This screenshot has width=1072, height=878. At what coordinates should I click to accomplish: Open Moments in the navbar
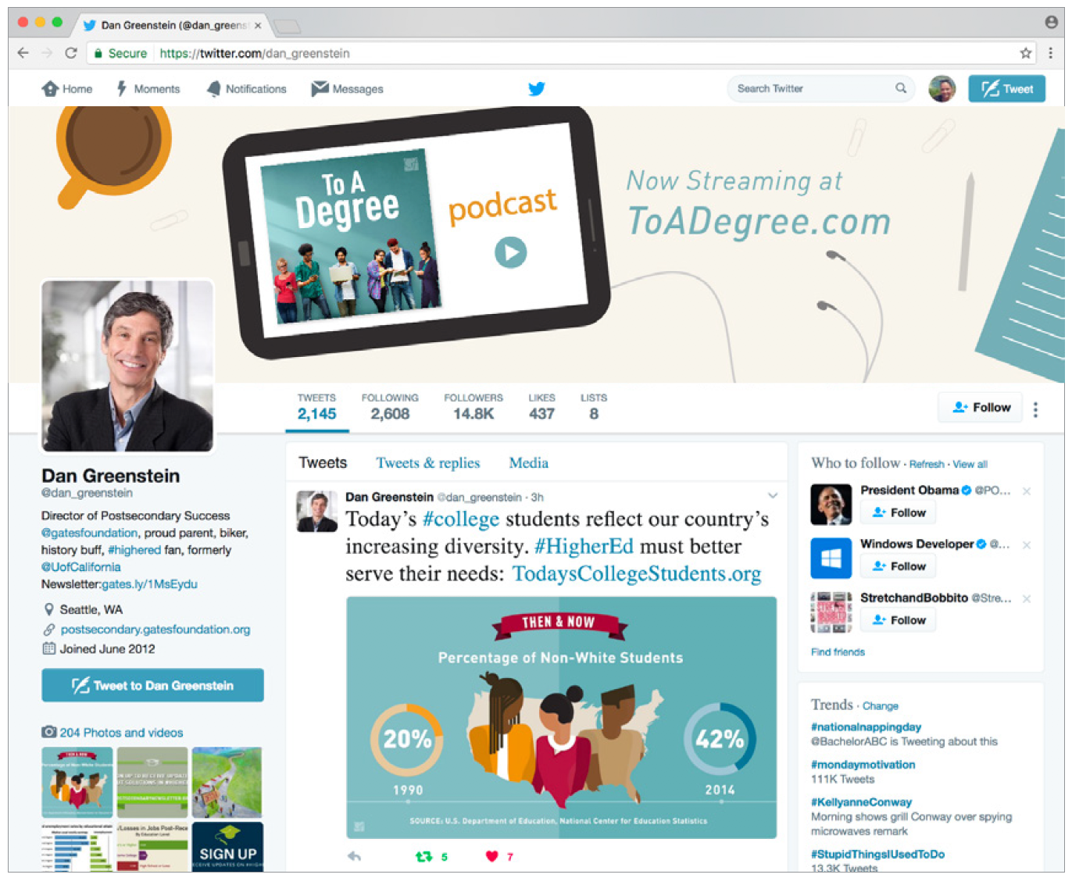tap(148, 89)
